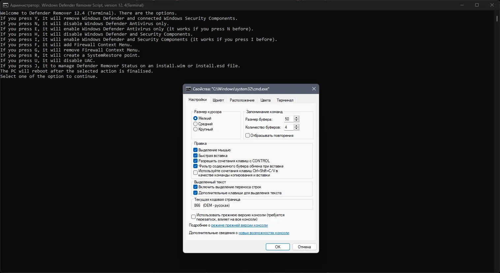The height and width of the screenshot is (273, 500).
Task: Toggle the Выделение мышью checkbox
Action: click(x=212, y=150)
